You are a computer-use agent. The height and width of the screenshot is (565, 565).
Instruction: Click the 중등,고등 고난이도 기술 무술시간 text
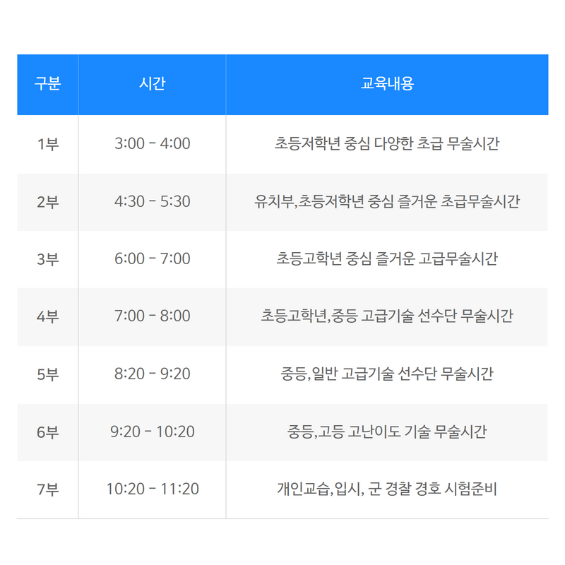(387, 432)
